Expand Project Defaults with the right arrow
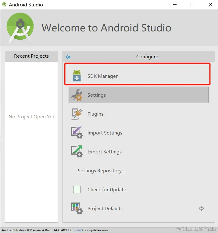Image resolution: width=218 pixels, height=233 pixels. click(202, 209)
